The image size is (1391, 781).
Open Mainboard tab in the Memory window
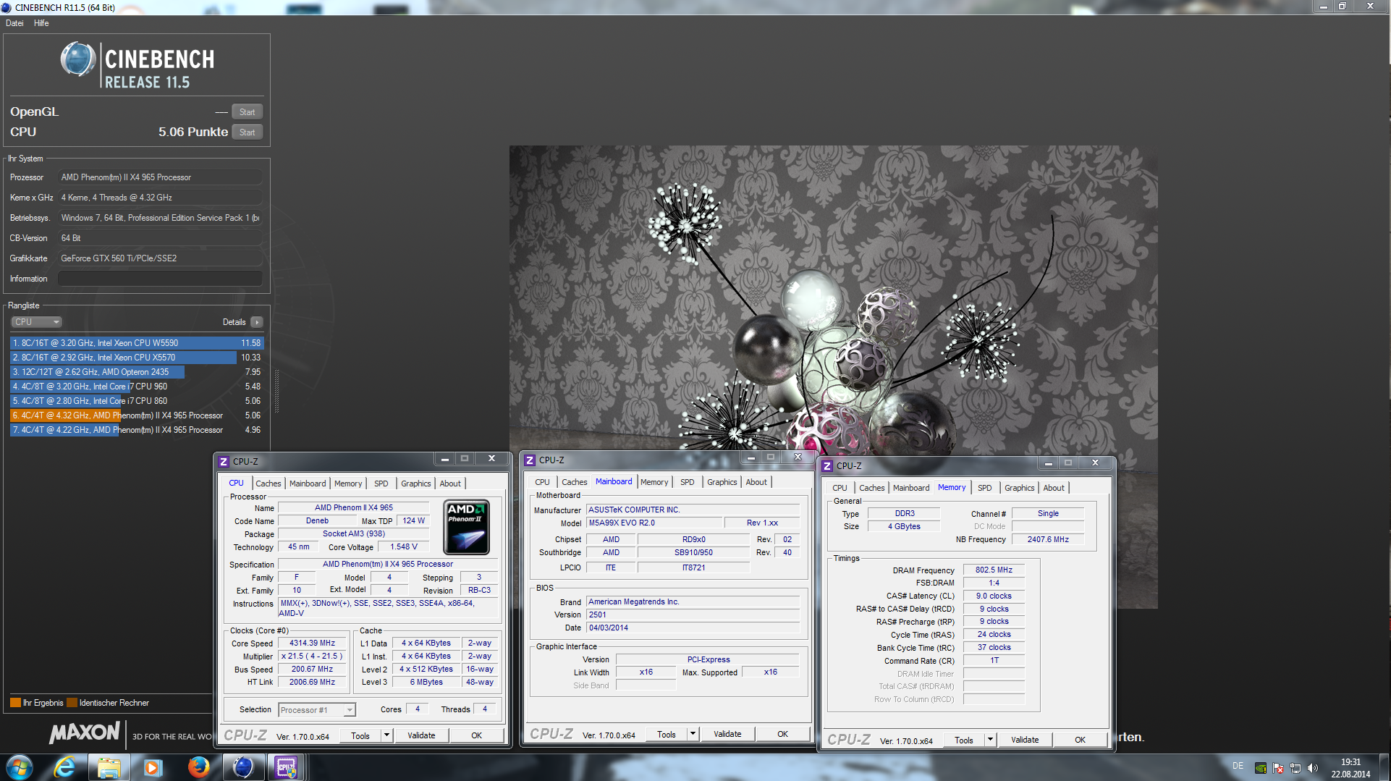[911, 488]
